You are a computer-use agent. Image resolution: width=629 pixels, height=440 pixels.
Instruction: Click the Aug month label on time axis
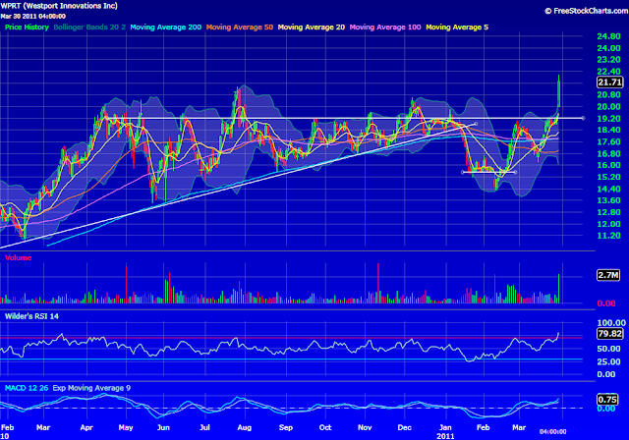pos(245,427)
